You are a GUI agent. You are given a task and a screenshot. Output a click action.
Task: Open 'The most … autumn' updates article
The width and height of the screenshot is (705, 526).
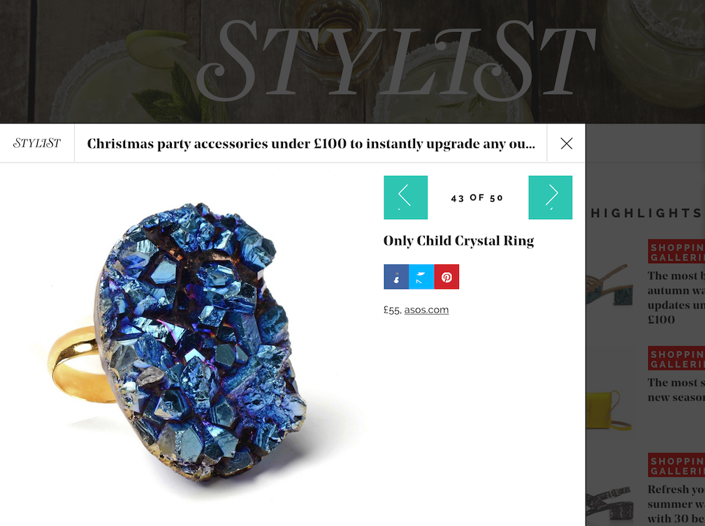[x=676, y=297]
